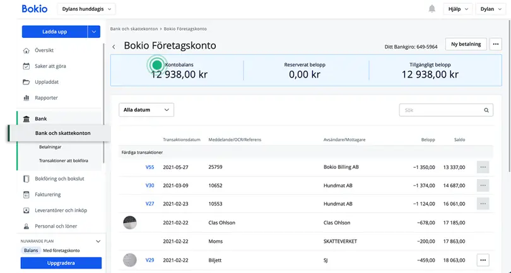Open Transaktioner att bokföra under Bank
Screen dimensions: 511x273
coord(64,161)
